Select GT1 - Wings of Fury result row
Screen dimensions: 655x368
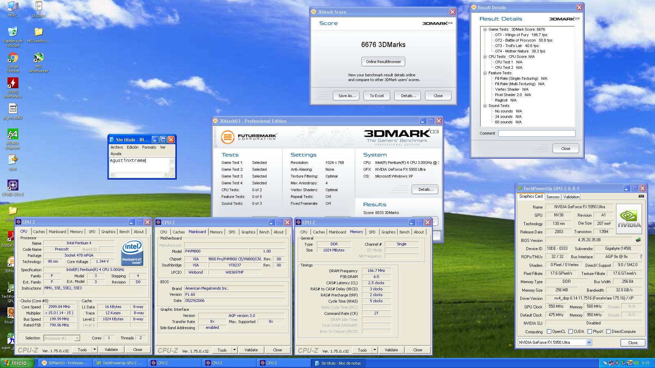click(x=521, y=35)
